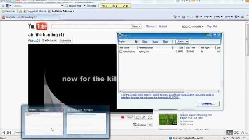Switch to Video Link - Notepad preview
249x140 pixels.
point(86,124)
